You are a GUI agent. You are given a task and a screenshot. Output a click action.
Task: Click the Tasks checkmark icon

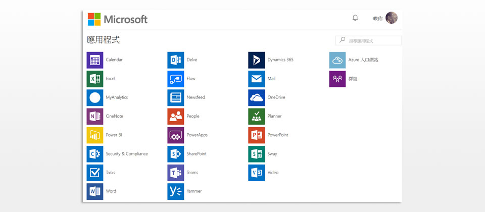pos(95,173)
